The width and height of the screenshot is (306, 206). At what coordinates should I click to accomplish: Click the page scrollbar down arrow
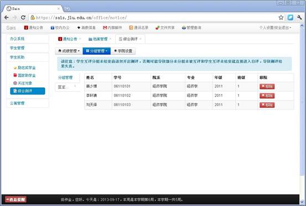(x=302, y=202)
